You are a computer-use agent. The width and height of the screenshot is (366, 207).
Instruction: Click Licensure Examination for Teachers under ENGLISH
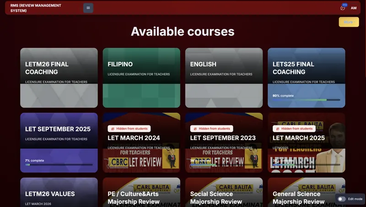[x=221, y=74]
